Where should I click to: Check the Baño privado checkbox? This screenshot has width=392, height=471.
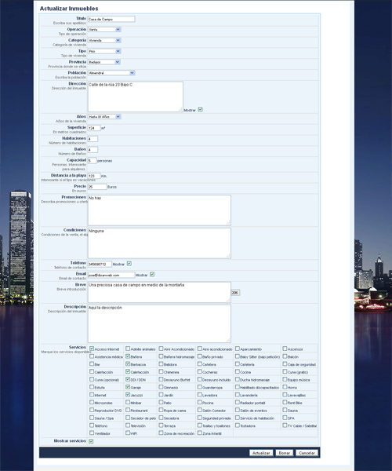coord(199,356)
